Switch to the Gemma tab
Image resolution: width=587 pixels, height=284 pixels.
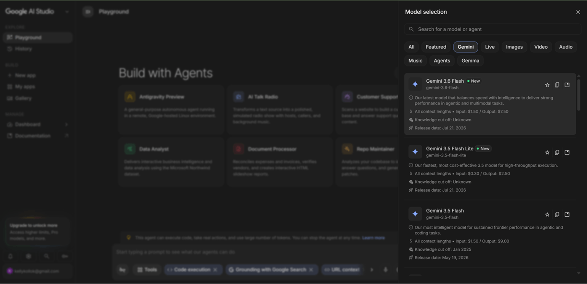[x=470, y=61]
